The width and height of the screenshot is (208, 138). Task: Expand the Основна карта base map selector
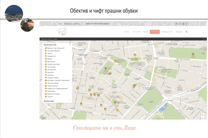coord(70,101)
